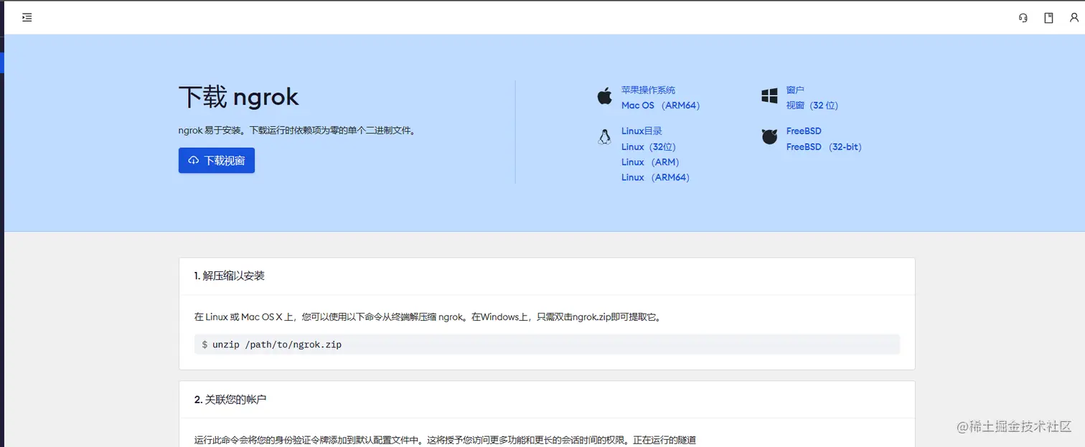Open the Linux目录 link
The height and width of the screenshot is (447, 1085).
point(642,131)
